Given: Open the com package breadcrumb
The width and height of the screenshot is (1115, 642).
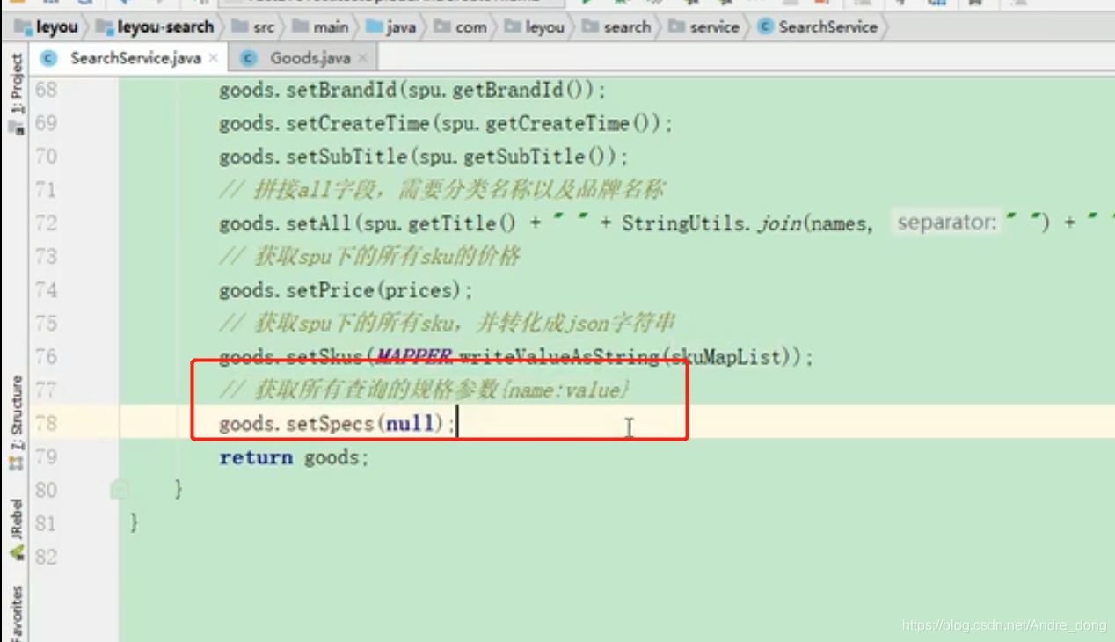Looking at the screenshot, I should [x=460, y=27].
